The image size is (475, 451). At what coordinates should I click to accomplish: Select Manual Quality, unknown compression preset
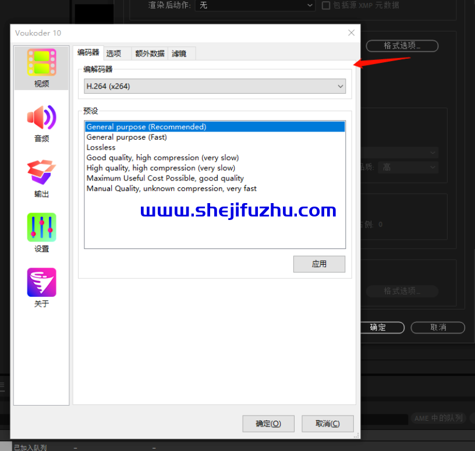215,189
